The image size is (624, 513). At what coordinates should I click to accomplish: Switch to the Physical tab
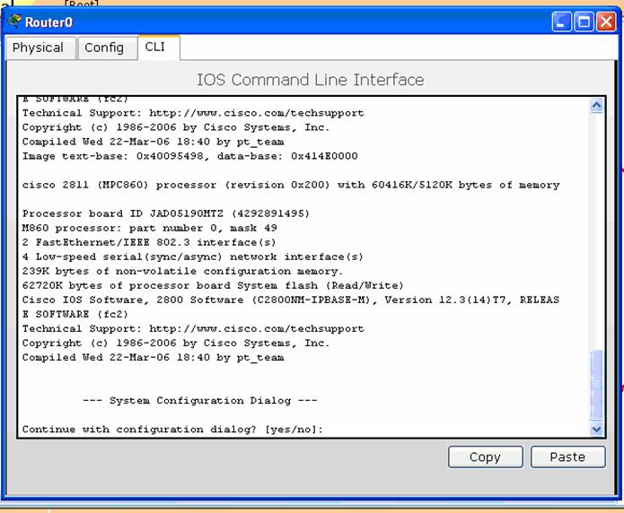[39, 48]
